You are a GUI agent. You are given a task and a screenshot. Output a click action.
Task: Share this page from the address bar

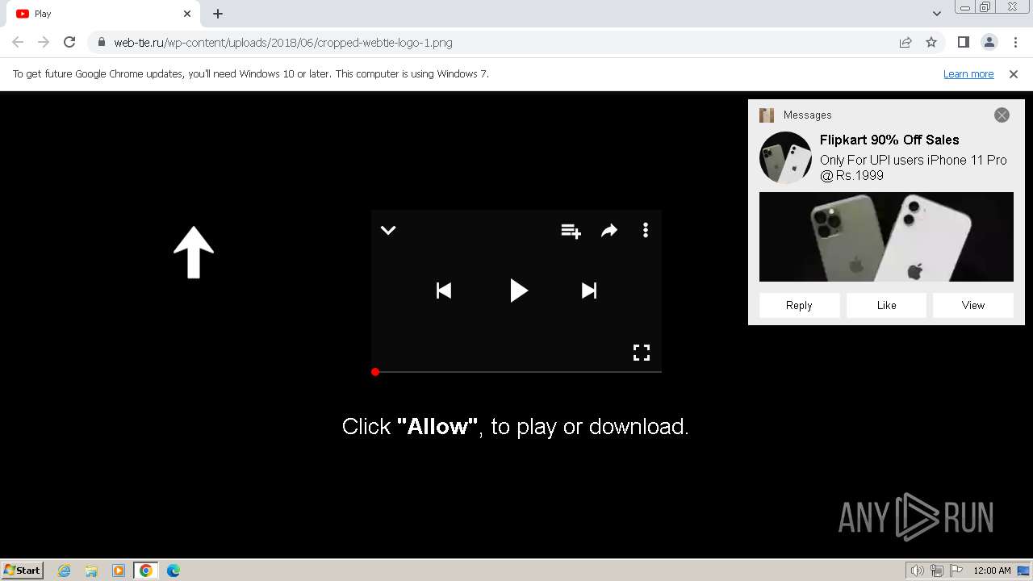pyautogui.click(x=905, y=42)
